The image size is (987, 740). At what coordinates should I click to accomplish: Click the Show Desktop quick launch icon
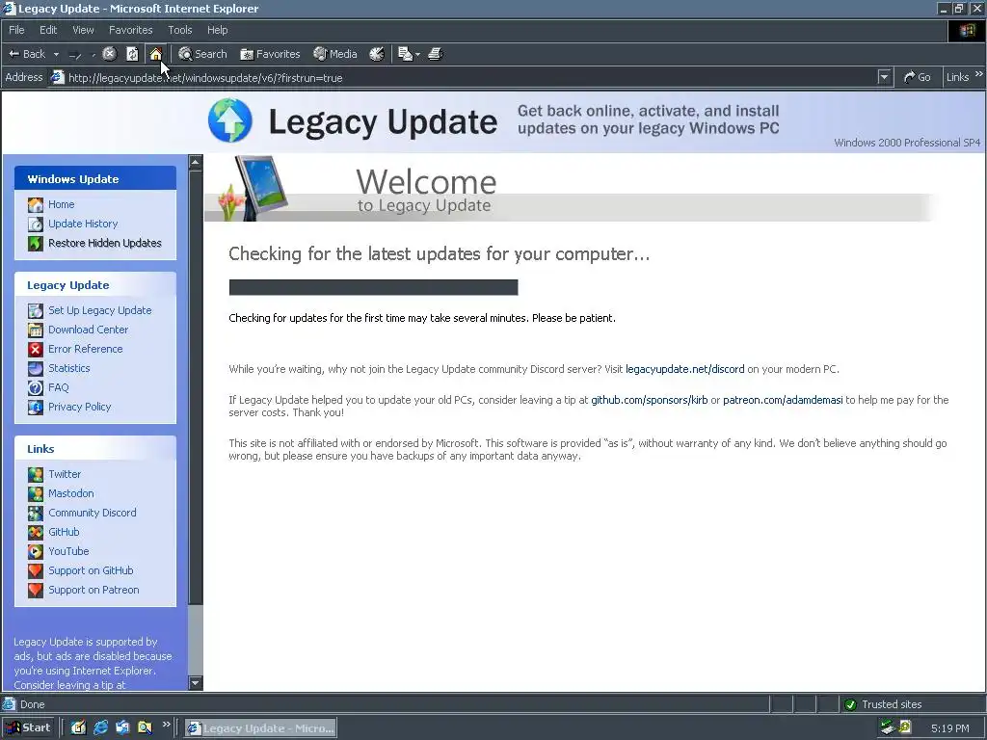click(x=79, y=727)
